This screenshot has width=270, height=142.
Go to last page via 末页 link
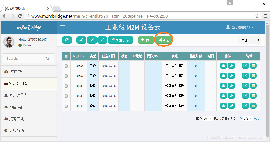click(x=257, y=119)
